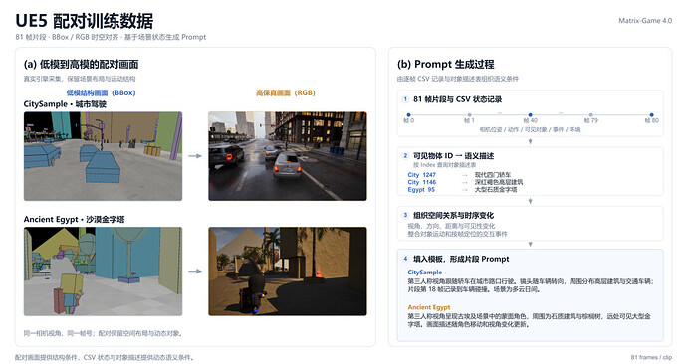This screenshot has height=364, width=687.
Task: Jump to the 帧 40 timeline marker
Action: 530,115
